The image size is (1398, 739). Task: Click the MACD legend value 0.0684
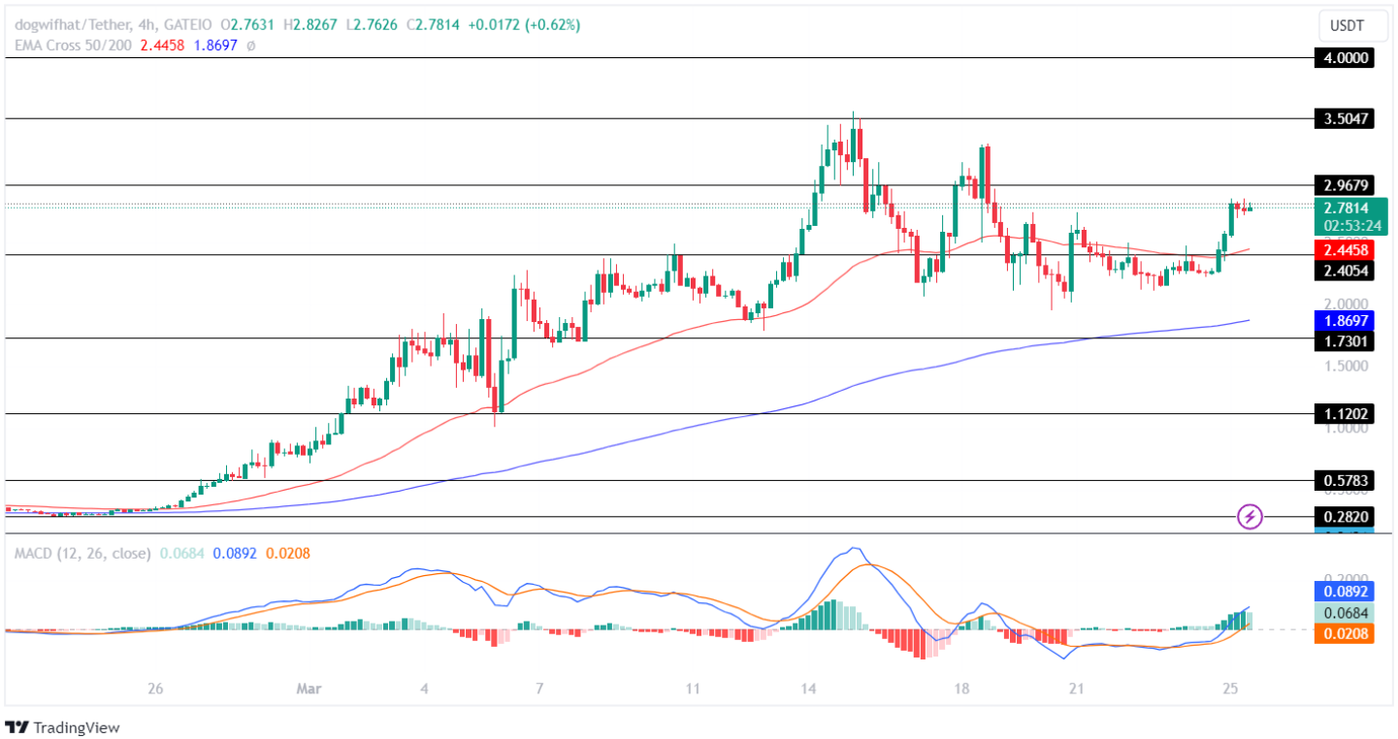180,553
